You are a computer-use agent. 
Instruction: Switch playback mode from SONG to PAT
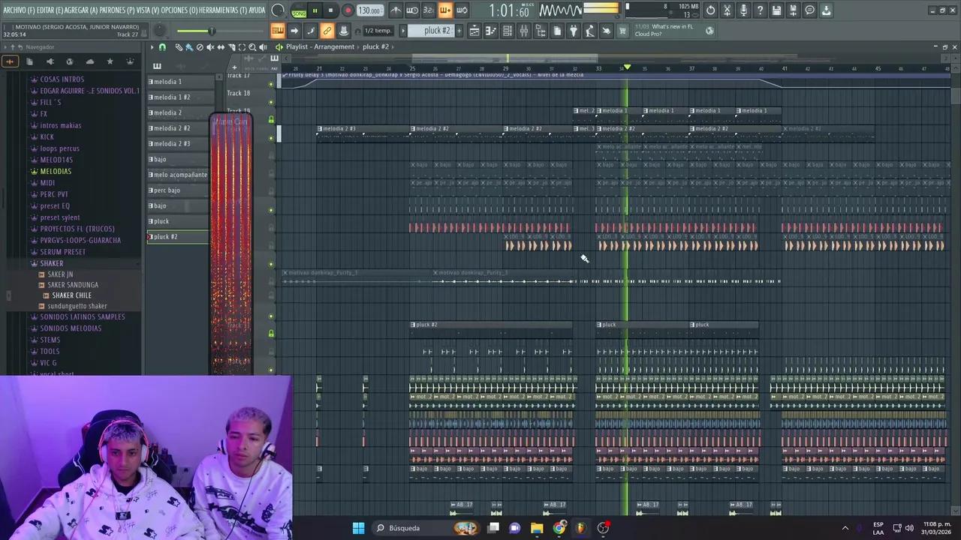click(x=298, y=10)
